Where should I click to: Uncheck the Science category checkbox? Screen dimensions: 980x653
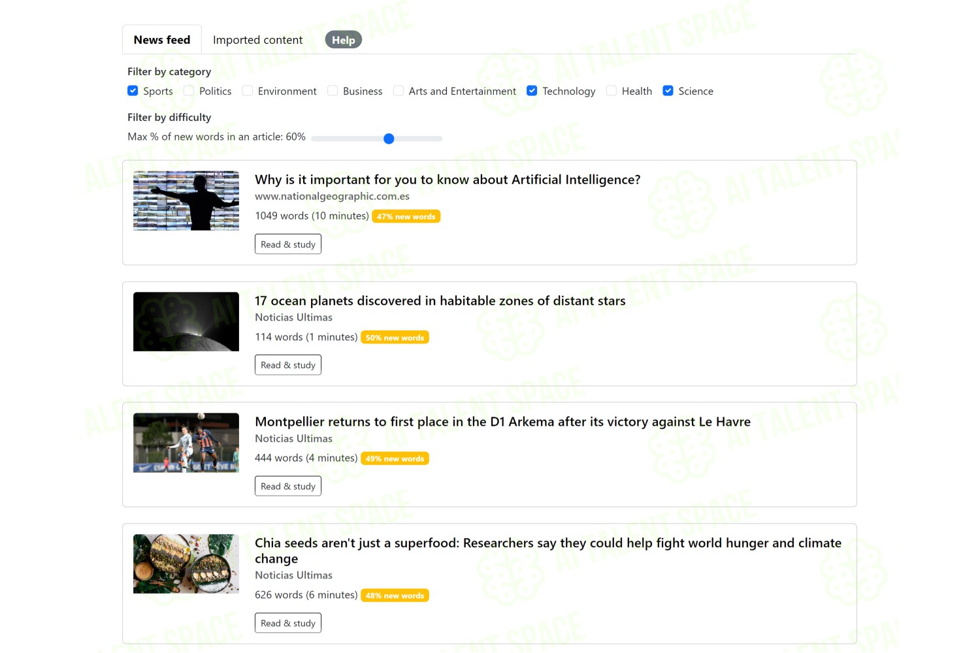coord(668,91)
